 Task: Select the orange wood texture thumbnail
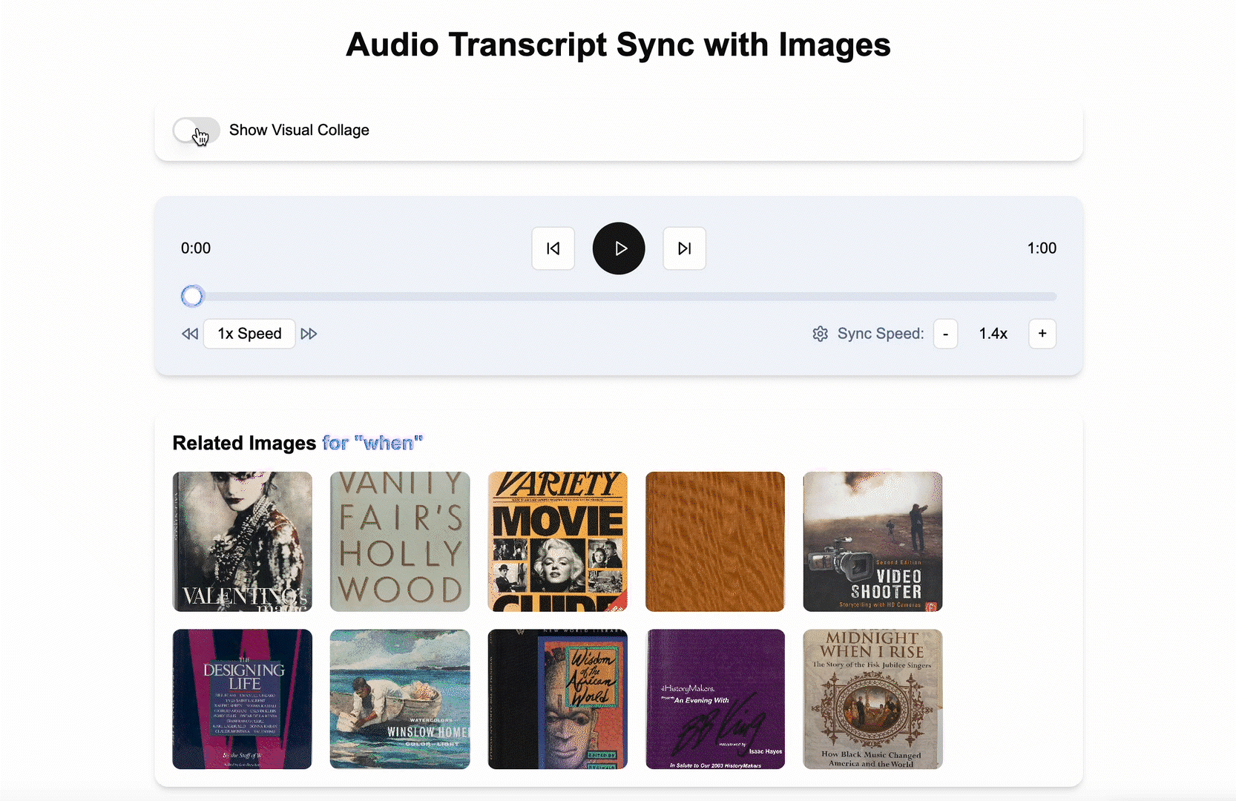pyautogui.click(x=715, y=541)
